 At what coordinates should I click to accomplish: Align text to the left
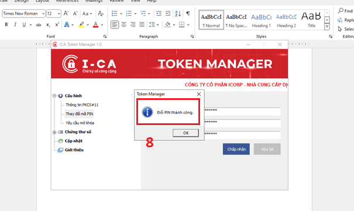coord(115,25)
